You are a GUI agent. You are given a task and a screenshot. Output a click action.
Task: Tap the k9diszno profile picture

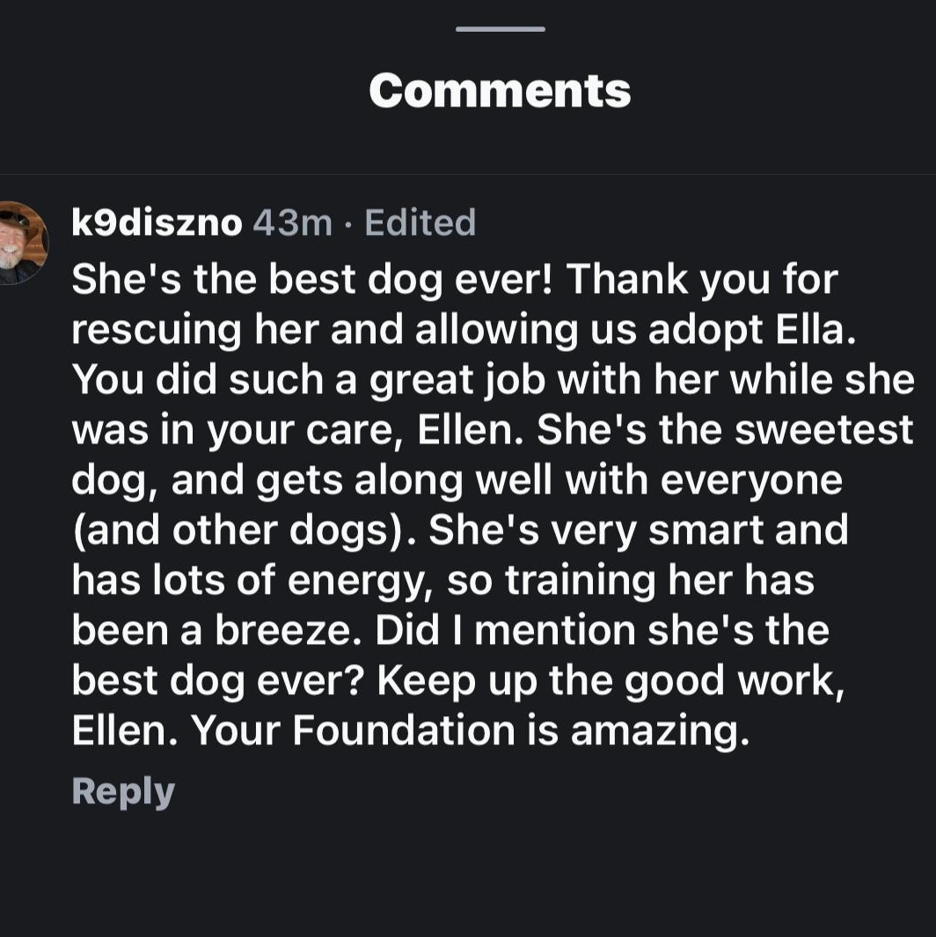tap(19, 243)
